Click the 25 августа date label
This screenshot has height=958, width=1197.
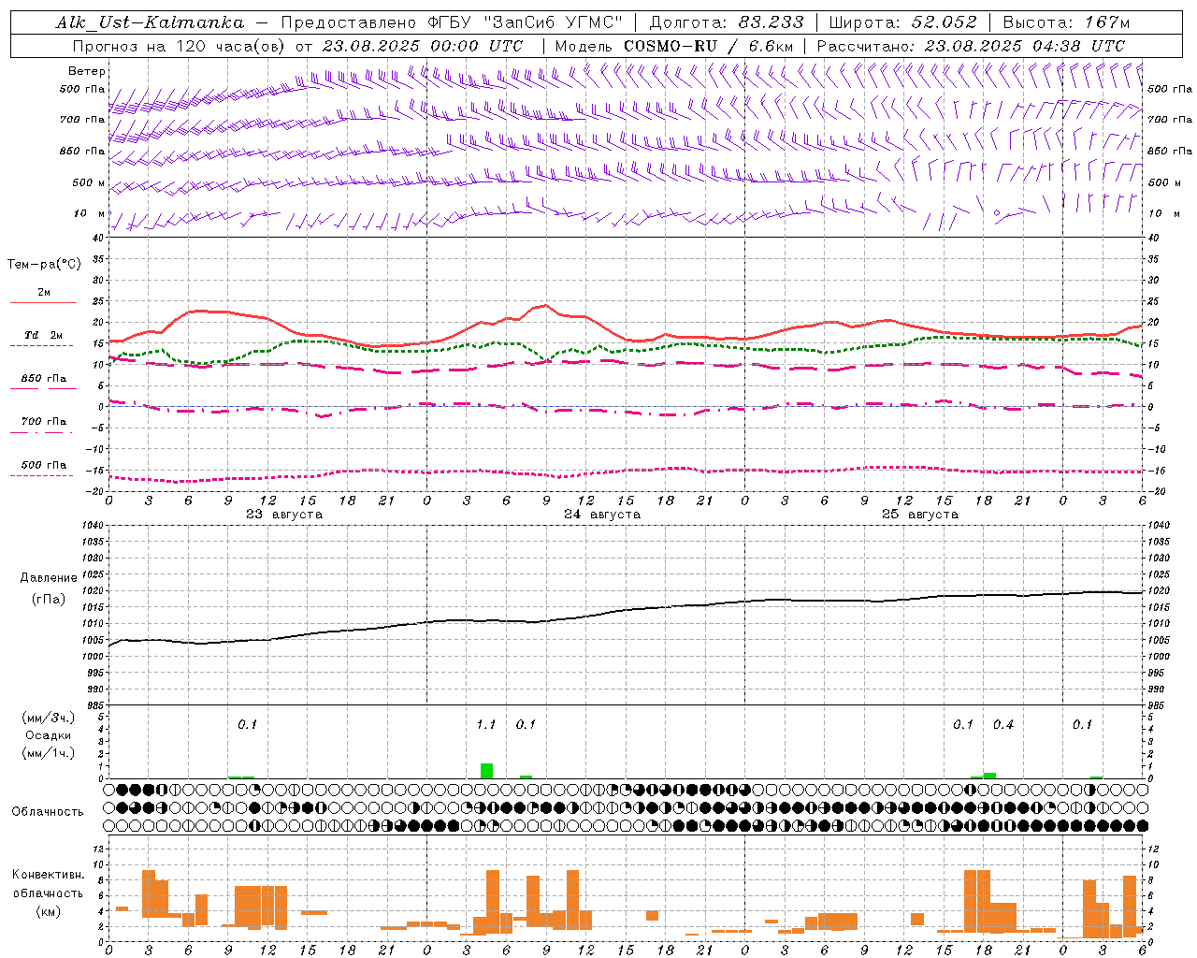[920, 515]
